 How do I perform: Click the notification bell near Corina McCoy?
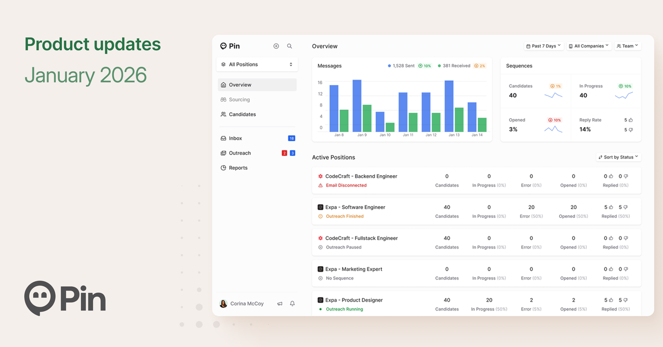click(x=292, y=303)
